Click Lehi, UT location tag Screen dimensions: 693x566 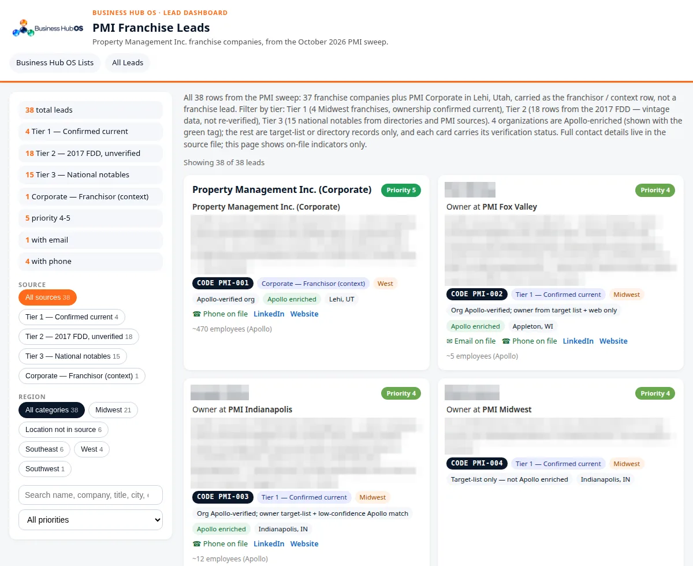click(342, 299)
